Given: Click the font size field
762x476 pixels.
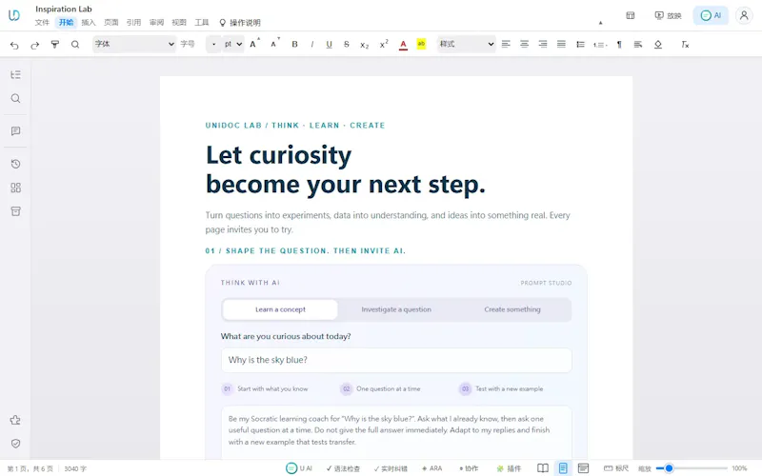Looking at the screenshot, I should click(x=191, y=44).
